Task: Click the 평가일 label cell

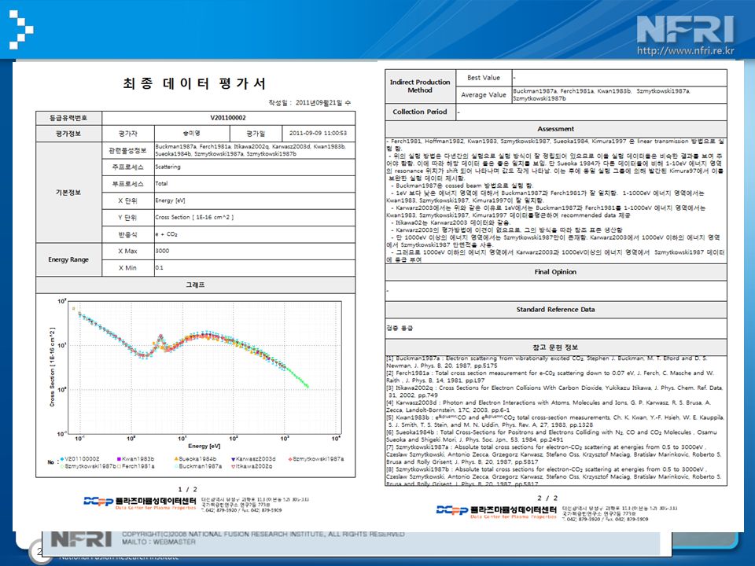Action: point(256,134)
